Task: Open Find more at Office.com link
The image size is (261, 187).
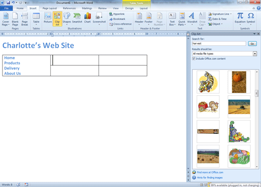Action: pos(210,172)
